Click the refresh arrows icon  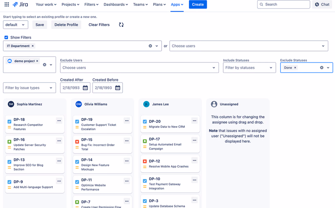pos(121,25)
